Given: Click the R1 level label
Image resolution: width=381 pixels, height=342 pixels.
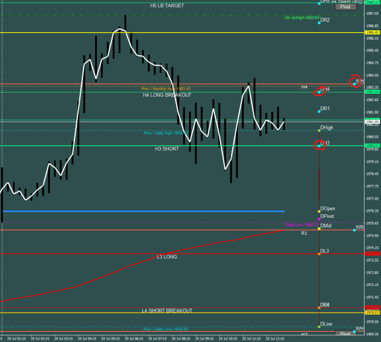Looking at the screenshot, I should pos(304,233).
